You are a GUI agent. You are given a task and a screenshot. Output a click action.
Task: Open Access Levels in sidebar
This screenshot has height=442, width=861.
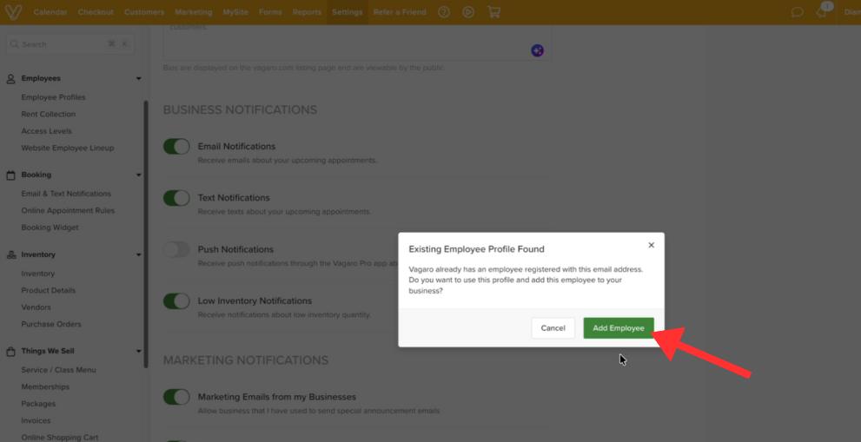(x=46, y=131)
